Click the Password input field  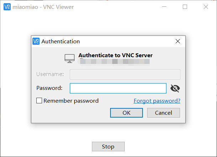click(118, 88)
